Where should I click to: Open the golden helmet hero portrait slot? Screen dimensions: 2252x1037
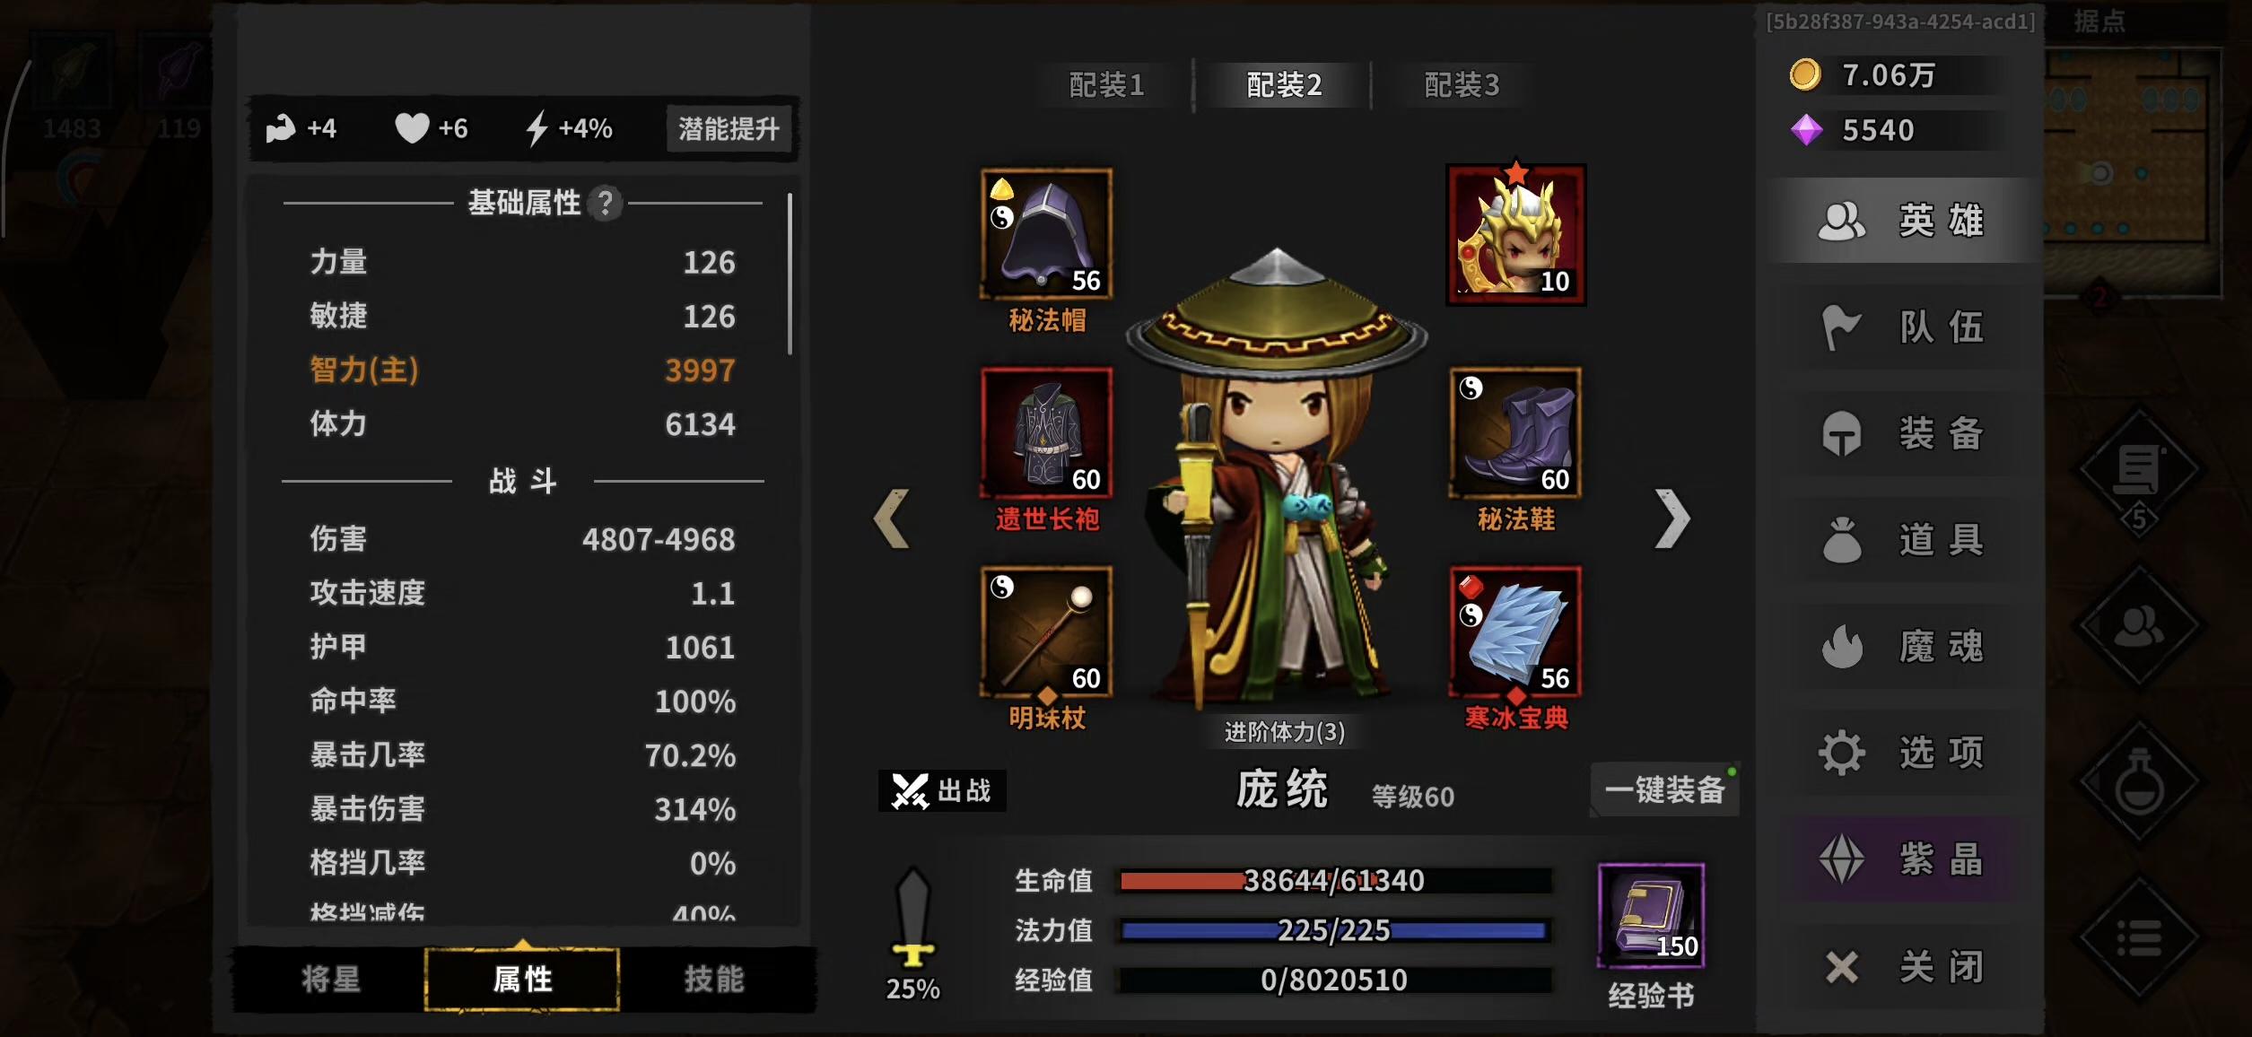click(x=1516, y=235)
